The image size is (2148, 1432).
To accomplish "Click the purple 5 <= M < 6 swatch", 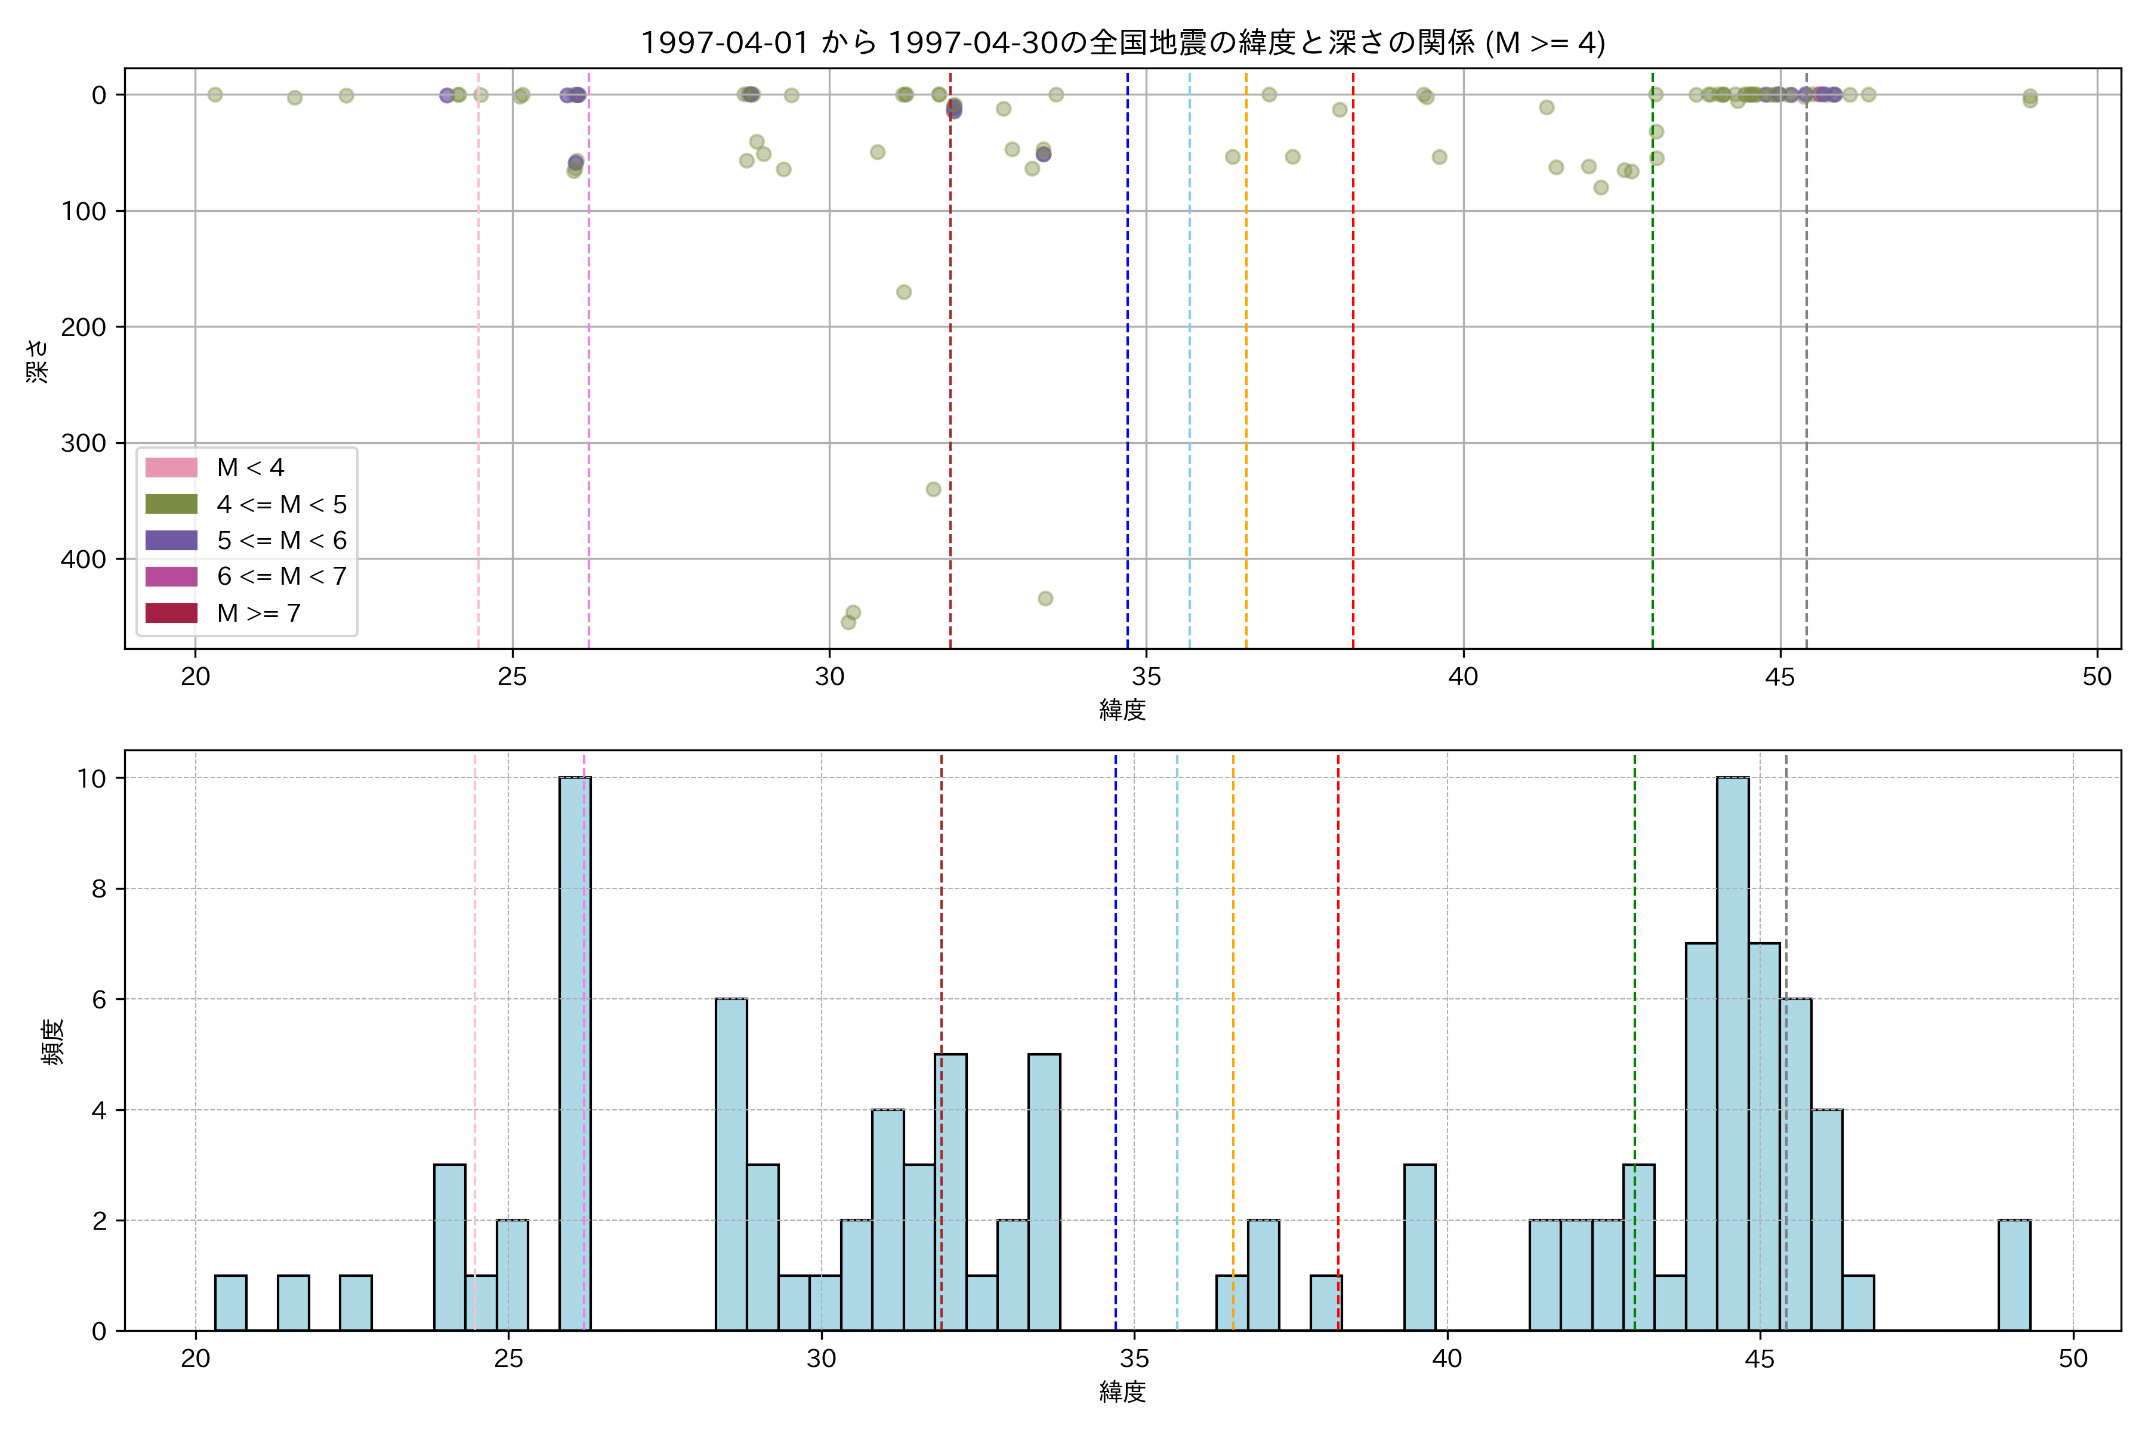I will click(x=171, y=540).
